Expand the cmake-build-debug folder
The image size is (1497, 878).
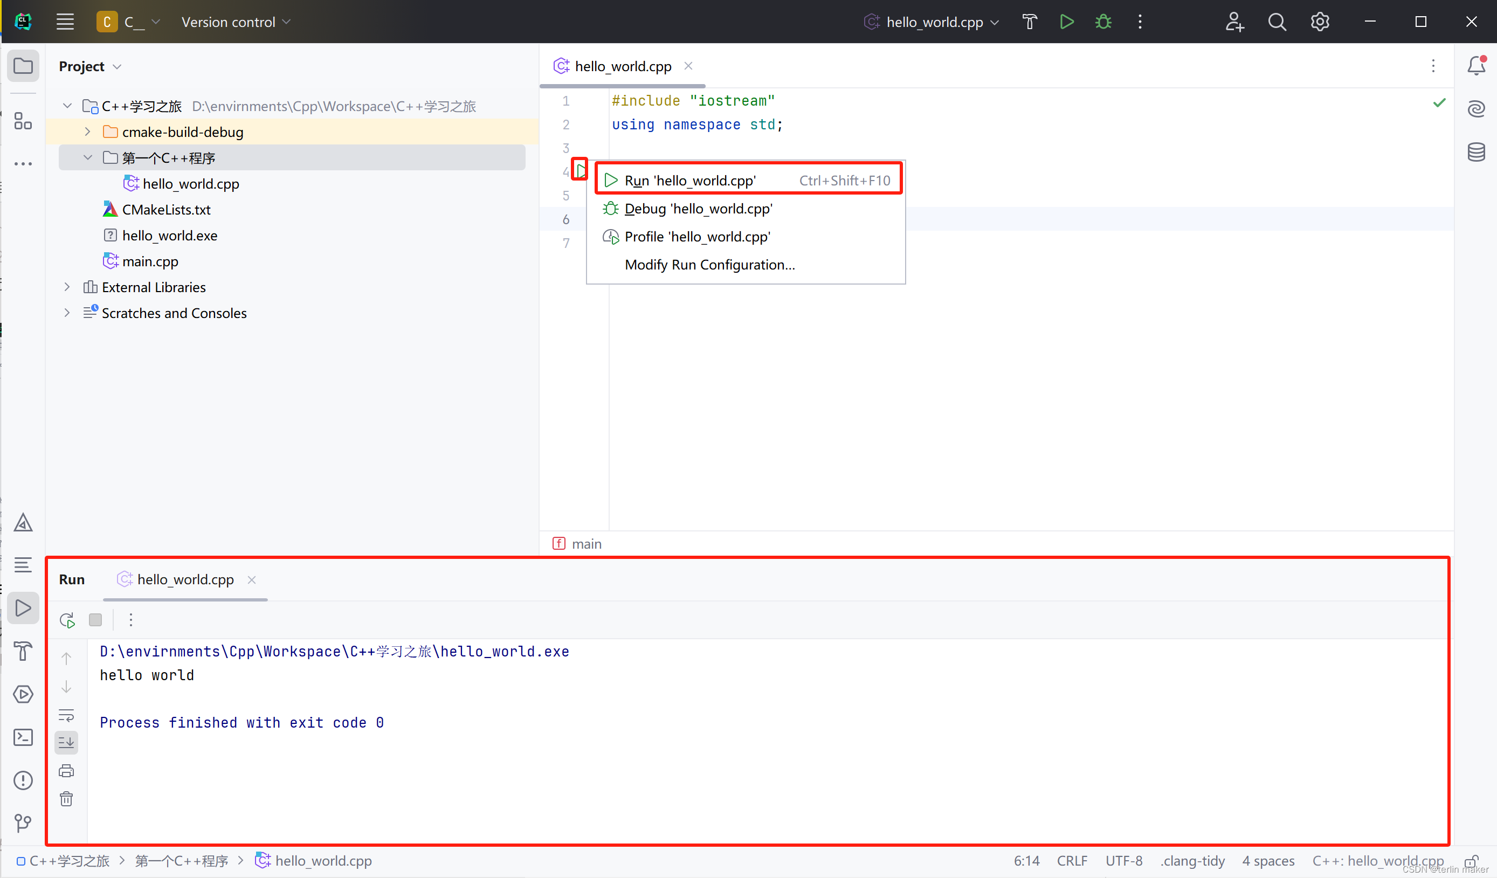point(87,132)
